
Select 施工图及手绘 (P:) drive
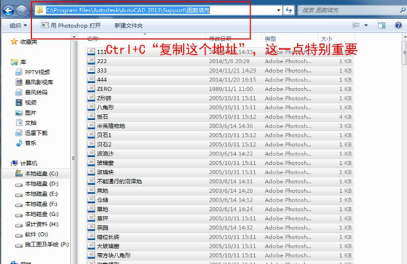[42, 244]
